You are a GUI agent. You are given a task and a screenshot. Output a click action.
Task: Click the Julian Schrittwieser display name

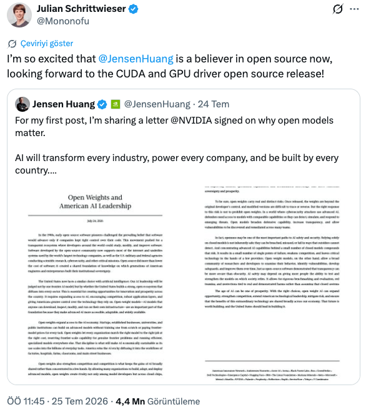coord(81,9)
